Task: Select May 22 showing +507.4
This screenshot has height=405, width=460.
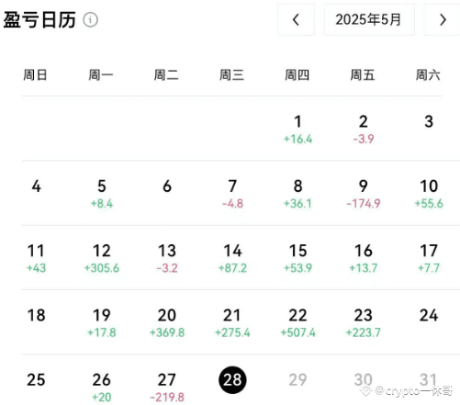Action: [297, 323]
